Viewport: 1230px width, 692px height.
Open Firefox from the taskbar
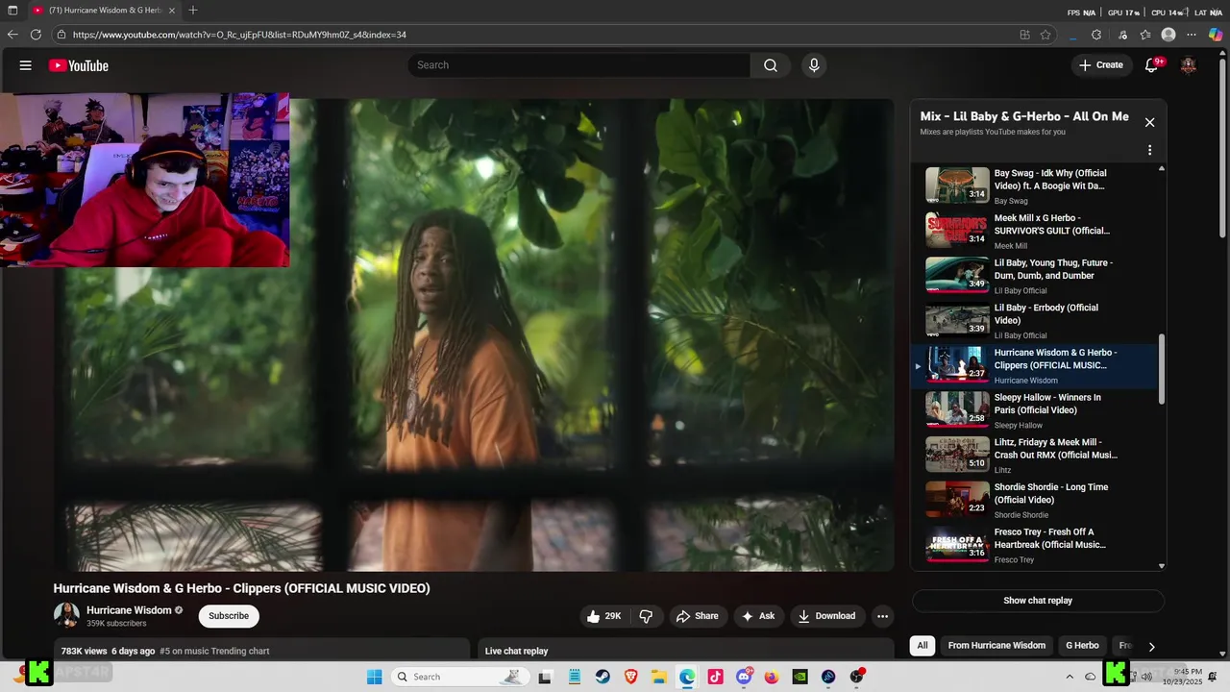coord(772,677)
